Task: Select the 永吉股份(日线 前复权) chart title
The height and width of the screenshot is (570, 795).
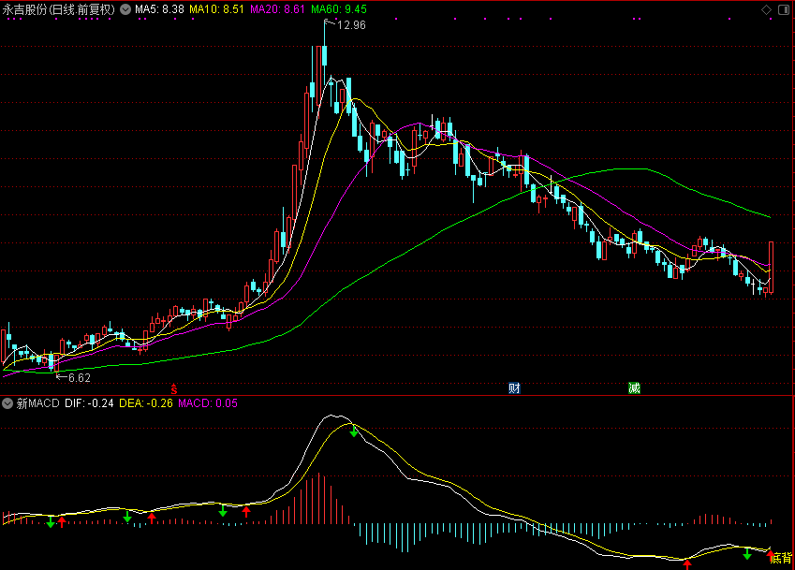Action: pos(60,9)
